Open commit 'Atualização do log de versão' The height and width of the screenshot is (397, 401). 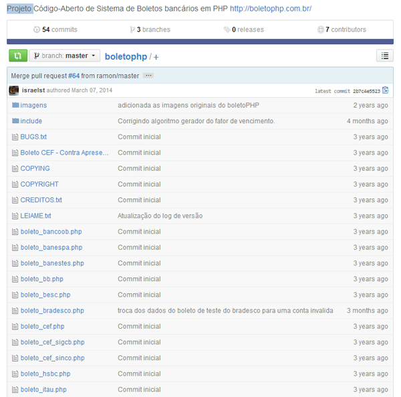click(x=160, y=216)
